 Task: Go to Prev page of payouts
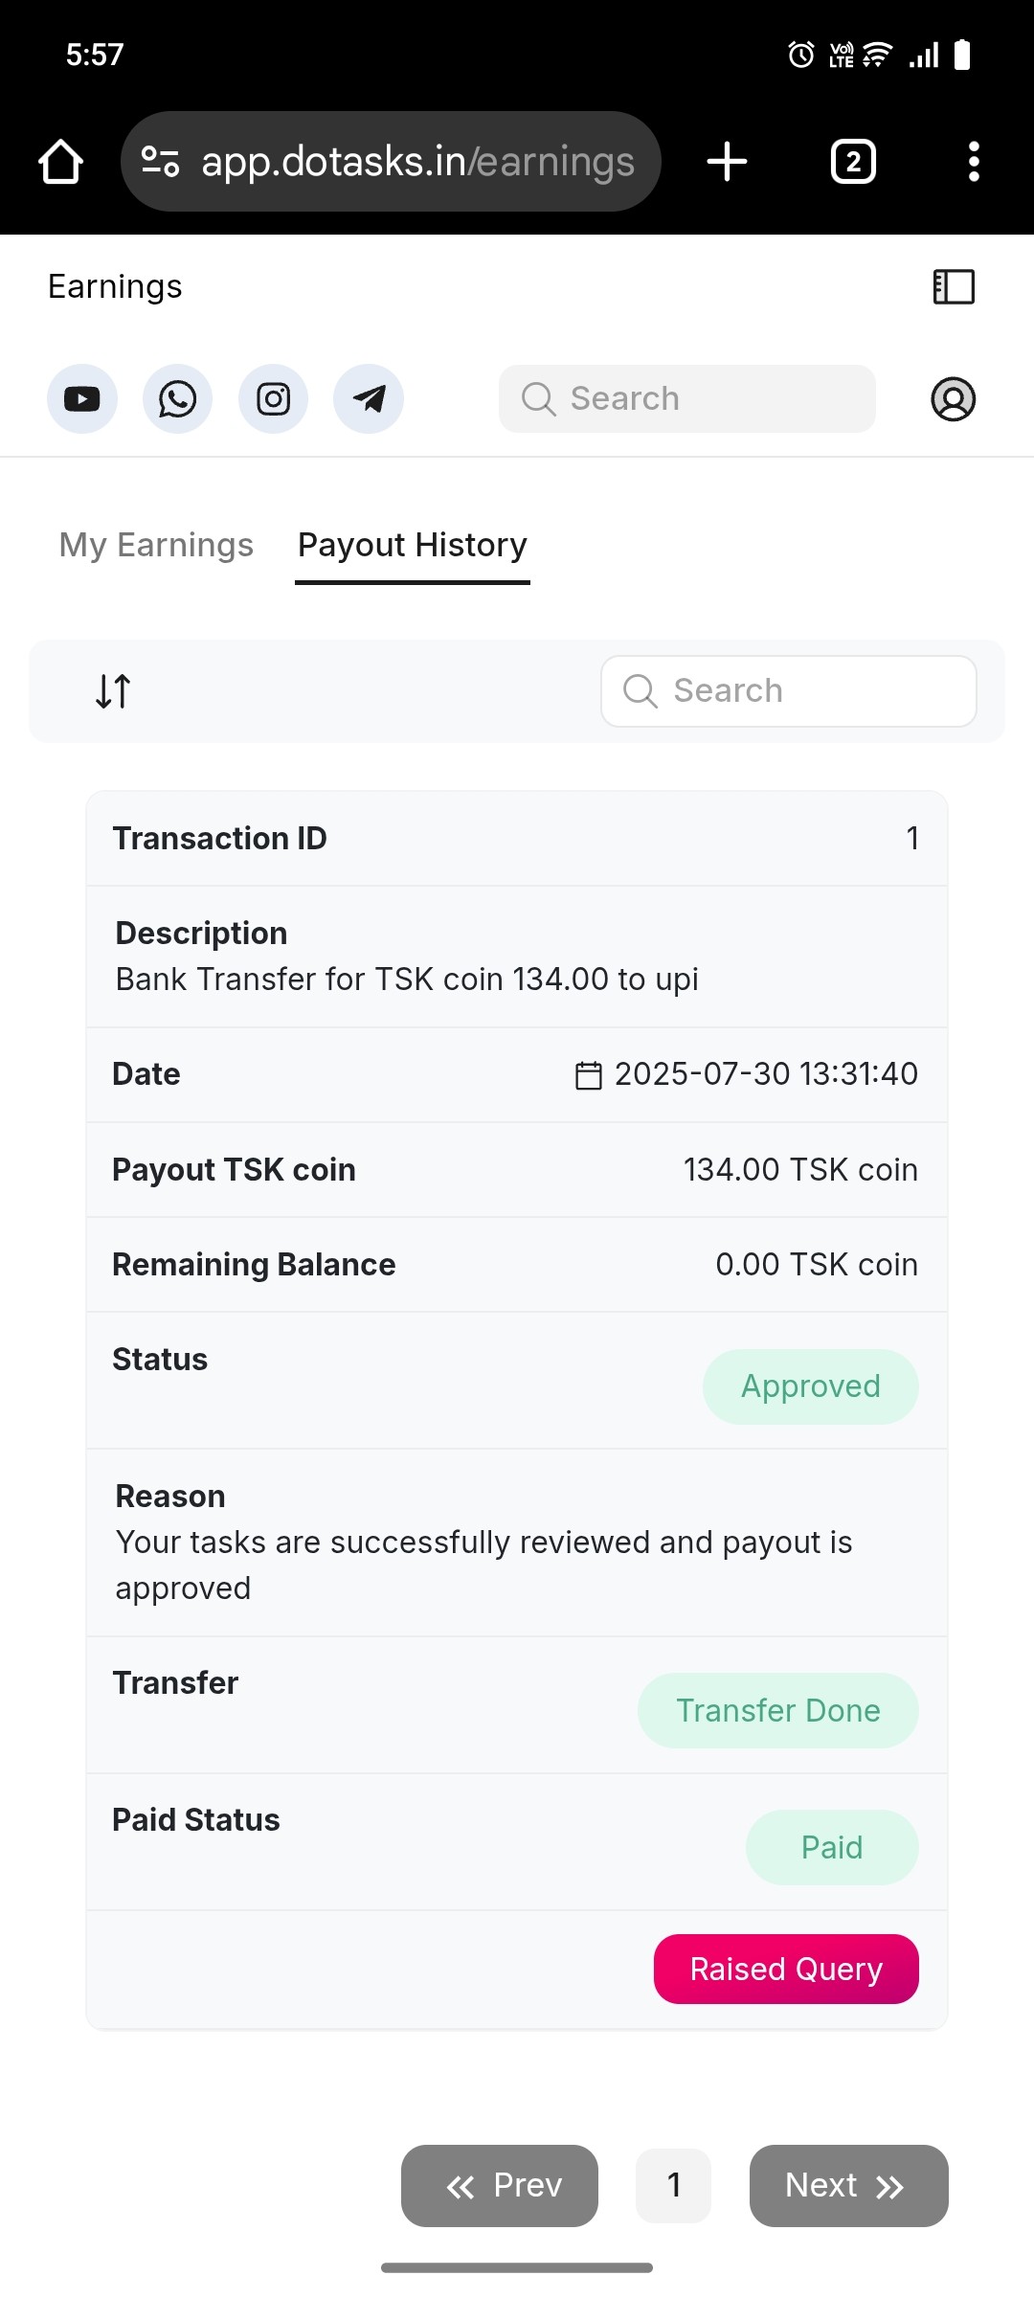click(x=500, y=2185)
